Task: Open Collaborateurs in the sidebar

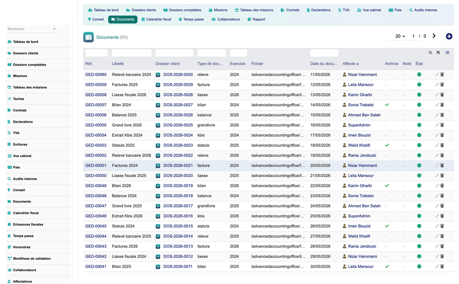Action: tap(24, 270)
